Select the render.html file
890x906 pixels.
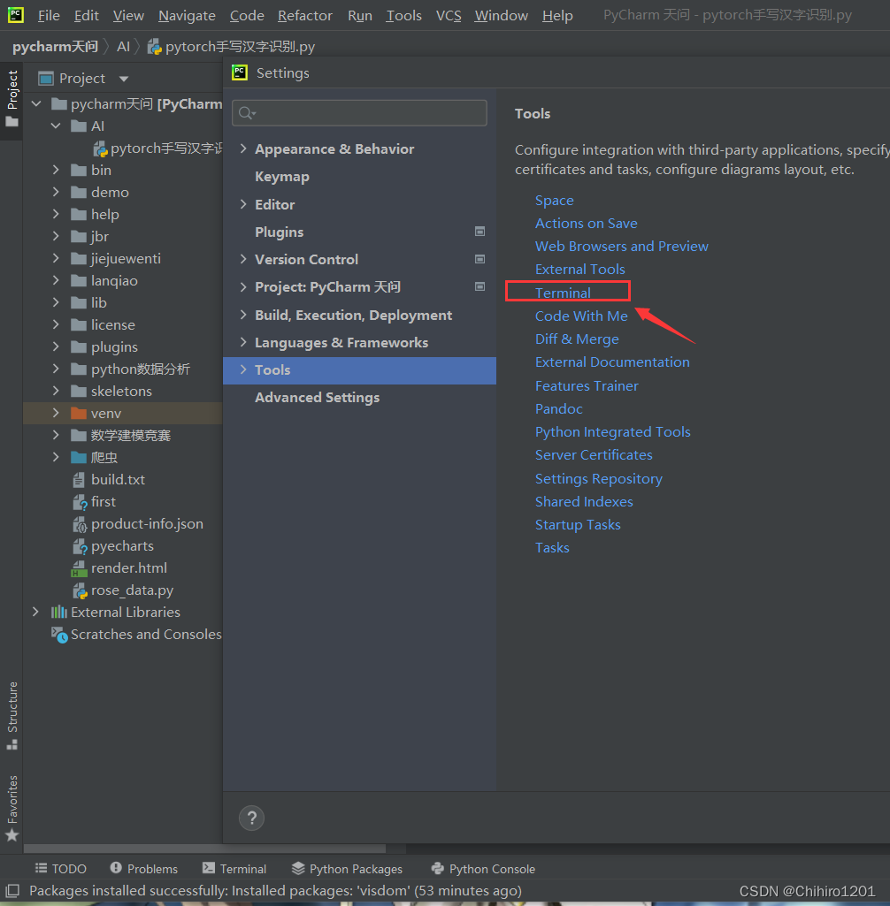(119, 568)
